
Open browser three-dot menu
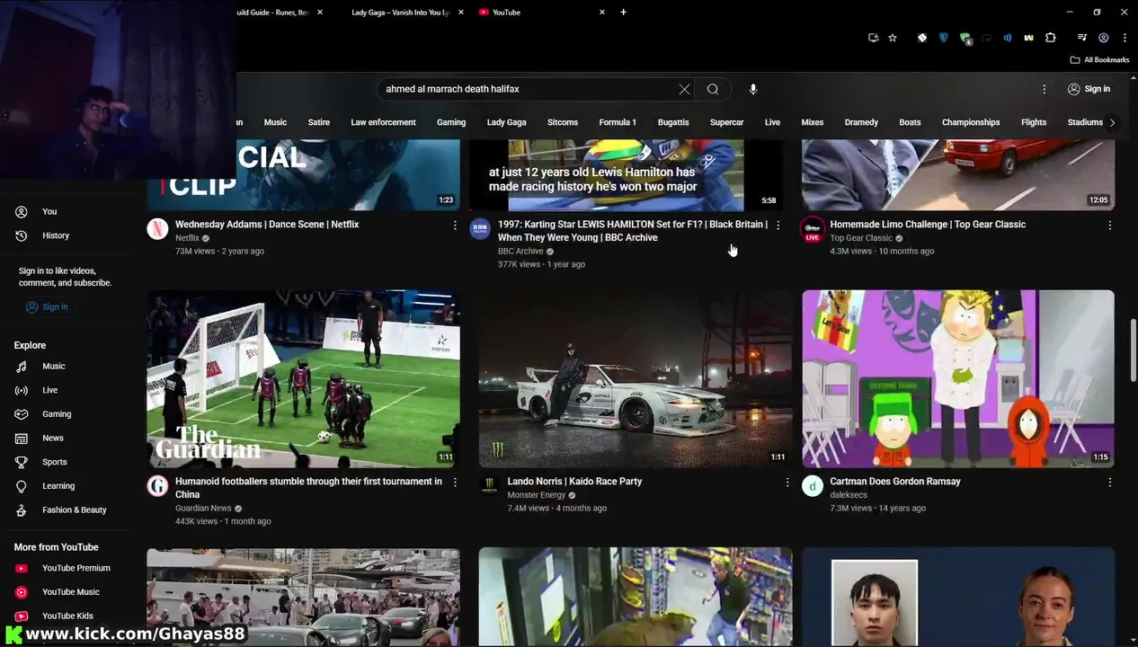1125,38
